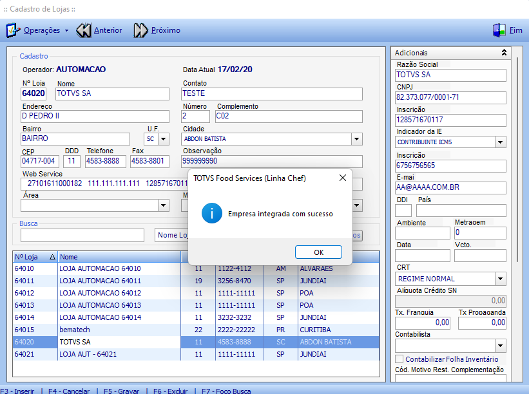Click the E-mail field
This screenshot has width=529, height=394.
(450, 188)
